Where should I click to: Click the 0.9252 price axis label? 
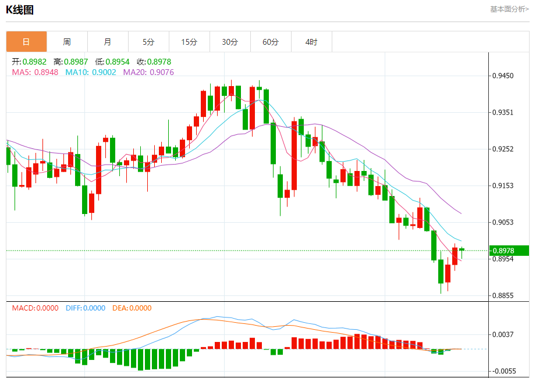tap(503, 149)
